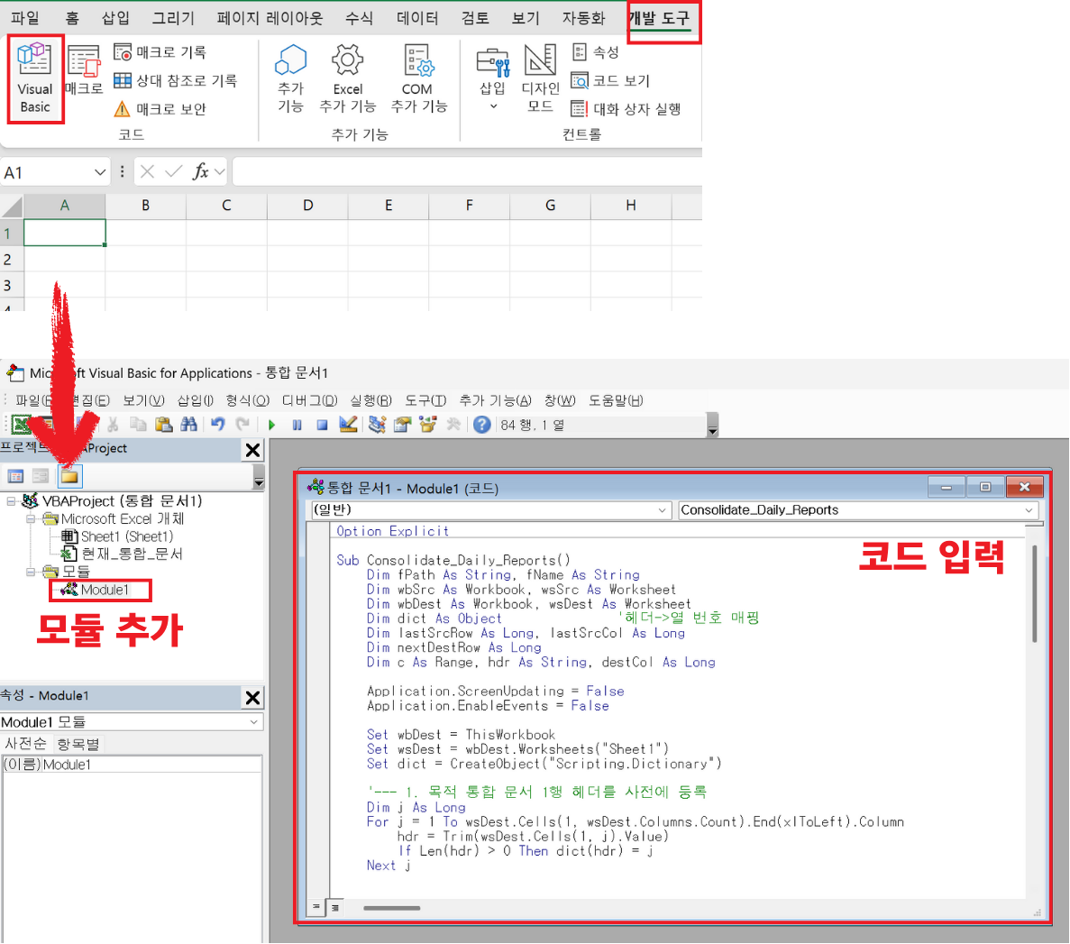1070x944 pixels.
Task: Click Redo in VBA toolbar
Action: 242,426
